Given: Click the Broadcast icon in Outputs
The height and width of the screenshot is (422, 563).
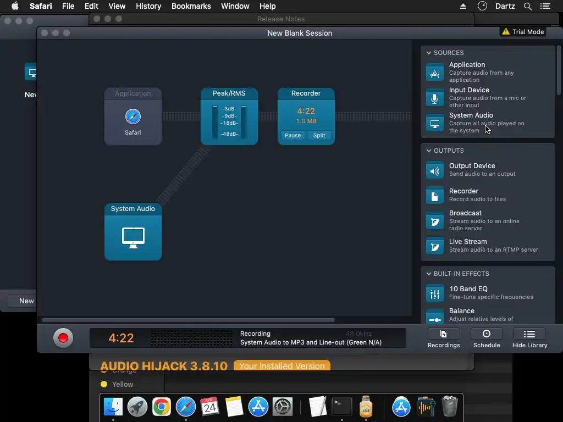Looking at the screenshot, I should pyautogui.click(x=434, y=221).
